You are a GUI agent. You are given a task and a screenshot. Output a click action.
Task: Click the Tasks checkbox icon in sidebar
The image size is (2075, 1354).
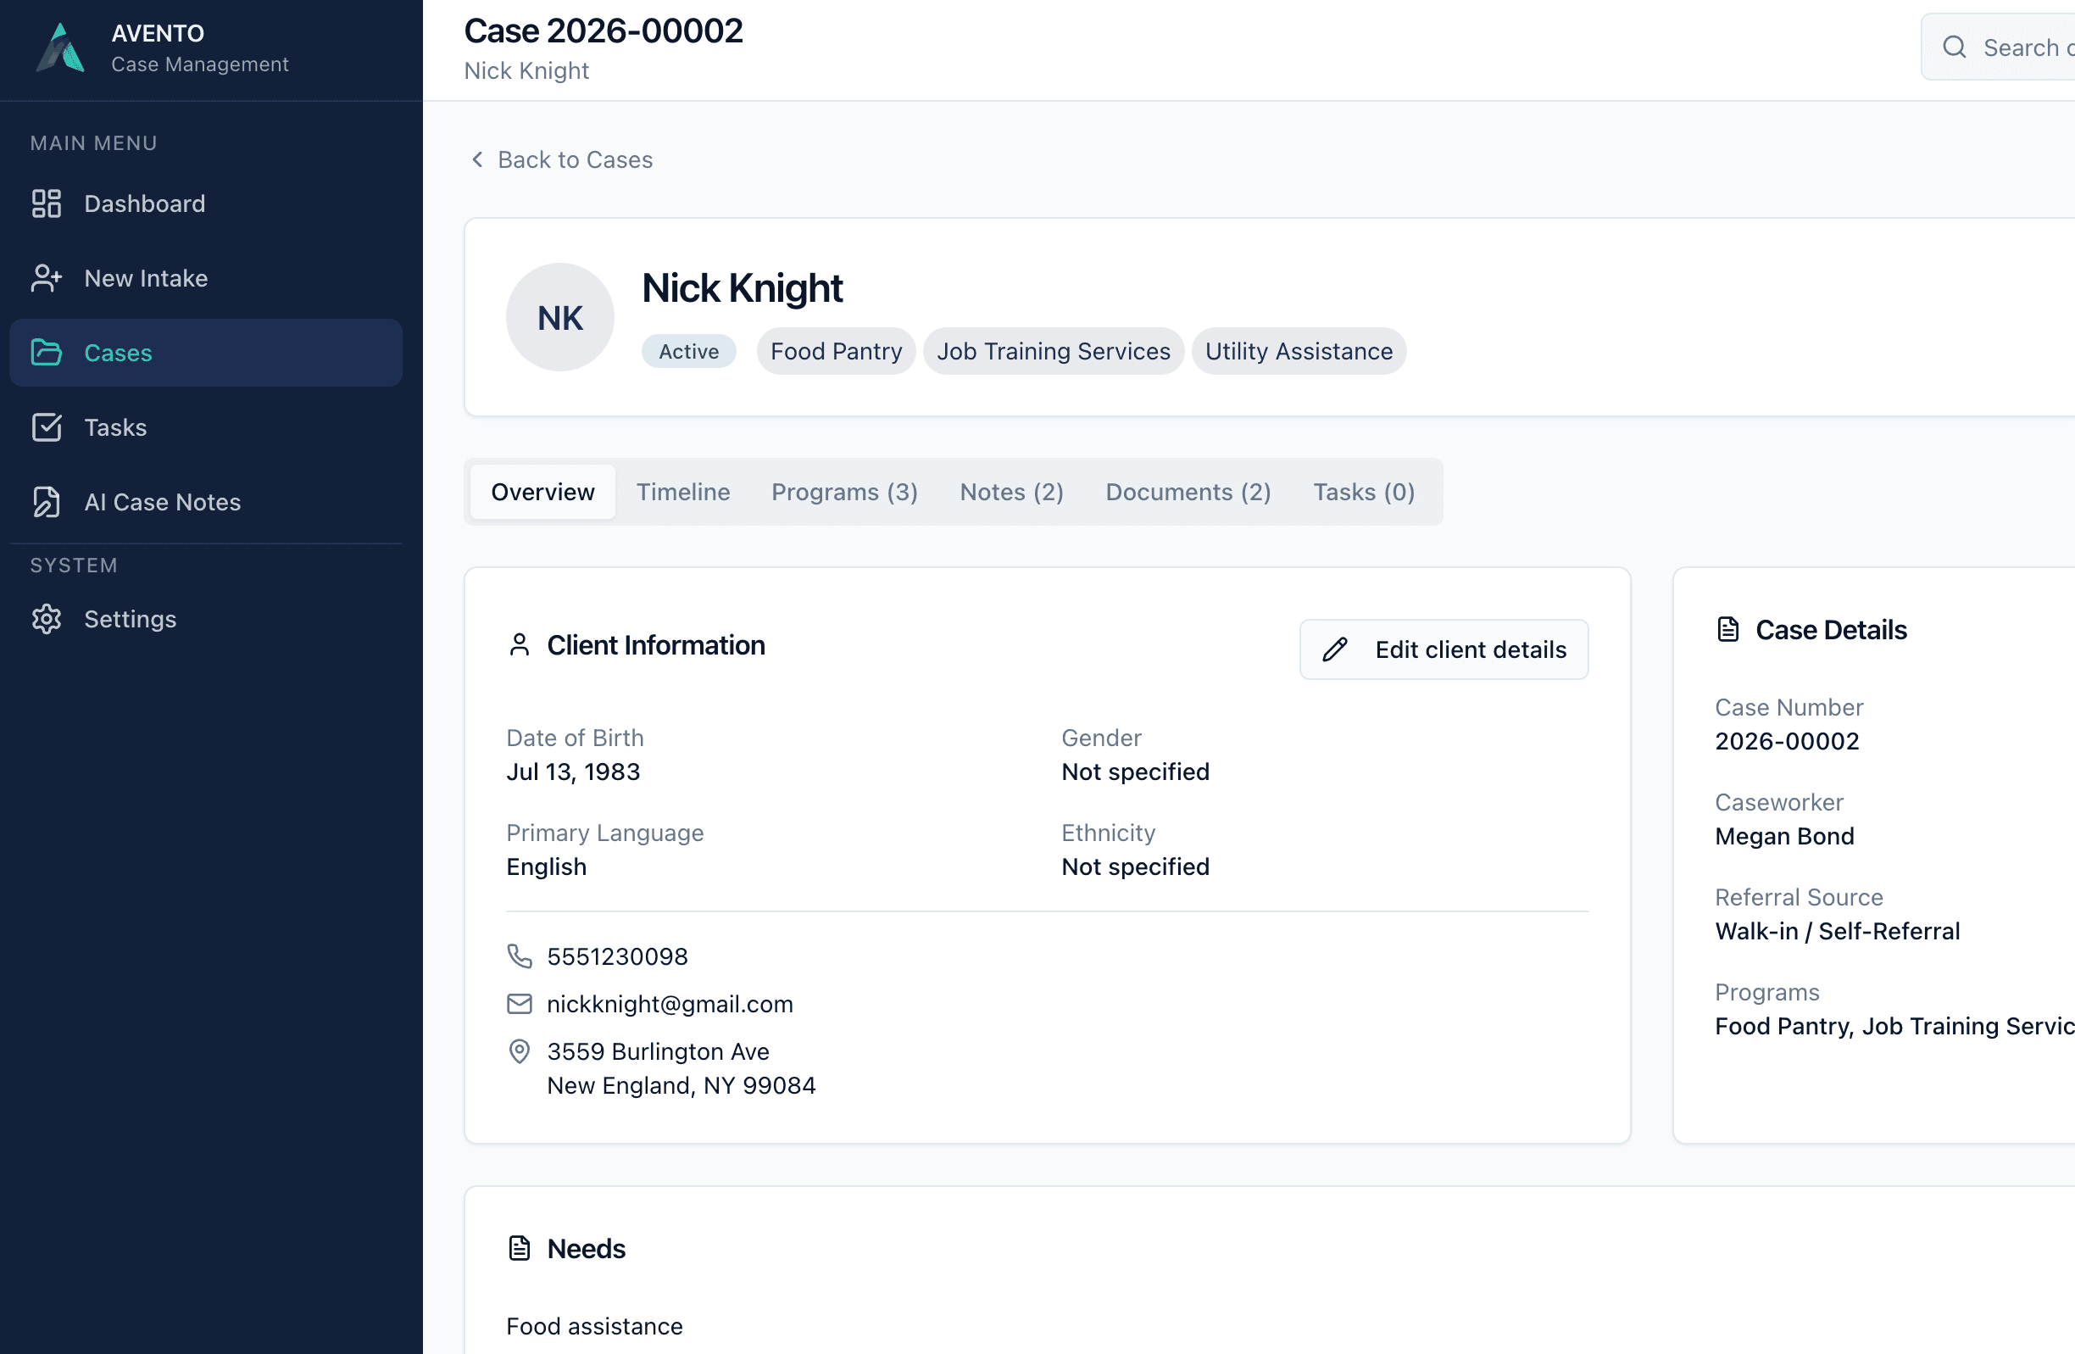[x=47, y=427]
